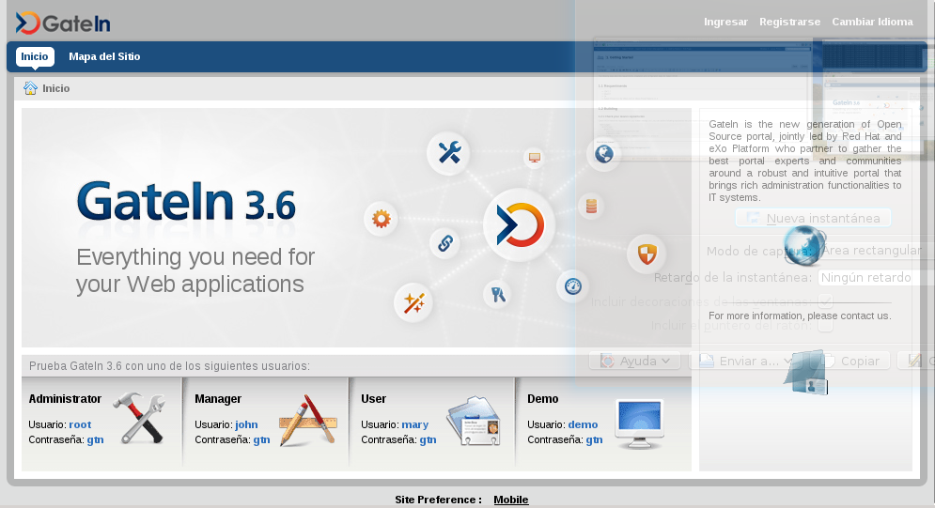Open the Área rectangular capture mode dropdown

pos(874,250)
